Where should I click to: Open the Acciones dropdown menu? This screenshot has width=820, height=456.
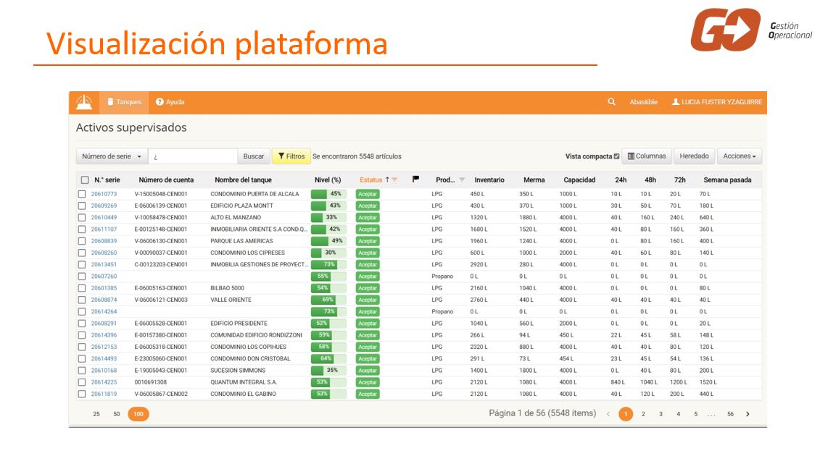click(739, 156)
